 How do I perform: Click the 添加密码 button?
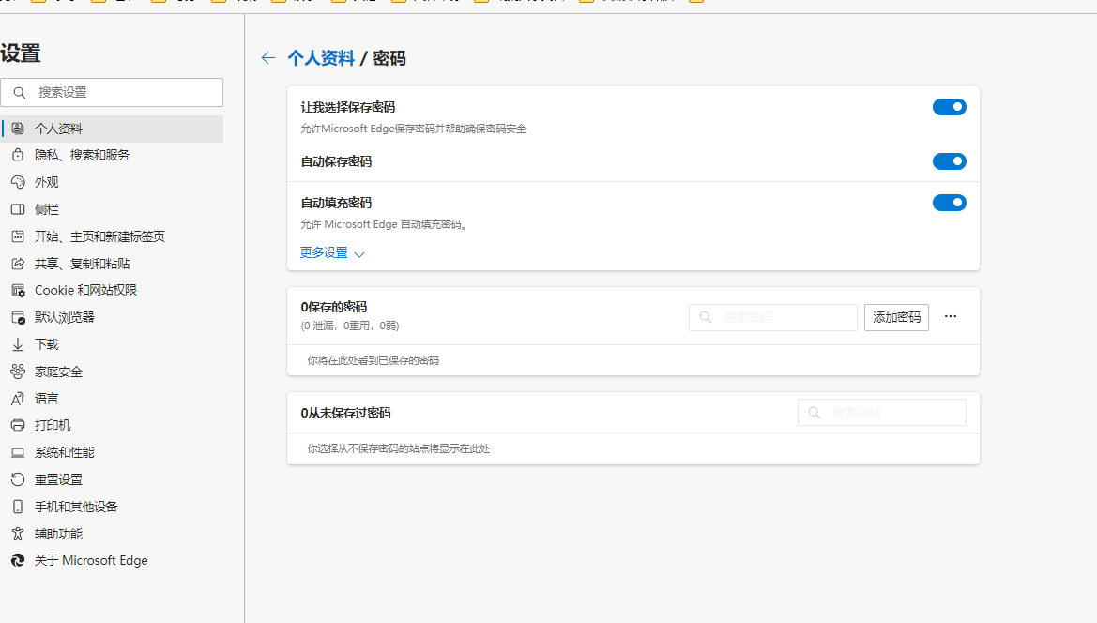[896, 317]
